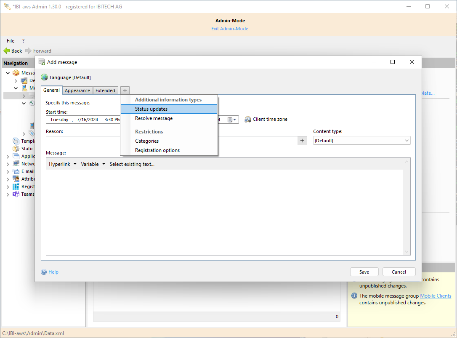Image resolution: width=457 pixels, height=338 pixels.
Task: Expand the Variable dropdown arrow
Action: click(104, 164)
